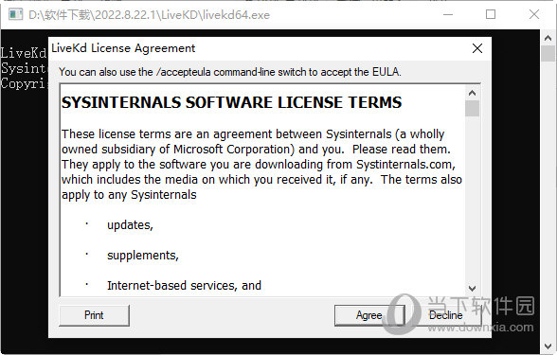Maximize the livekd64.exe console window
This screenshot has height=355, width=557.
(x=491, y=14)
